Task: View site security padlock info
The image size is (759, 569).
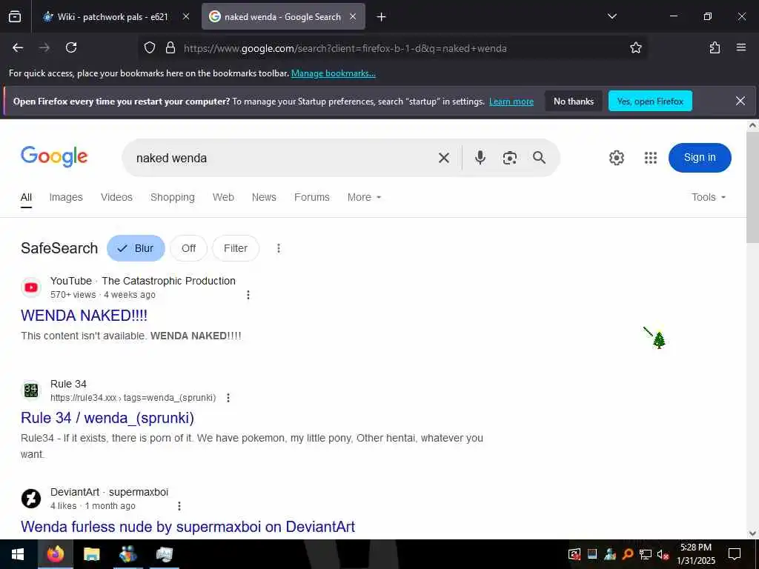Action: click(170, 47)
